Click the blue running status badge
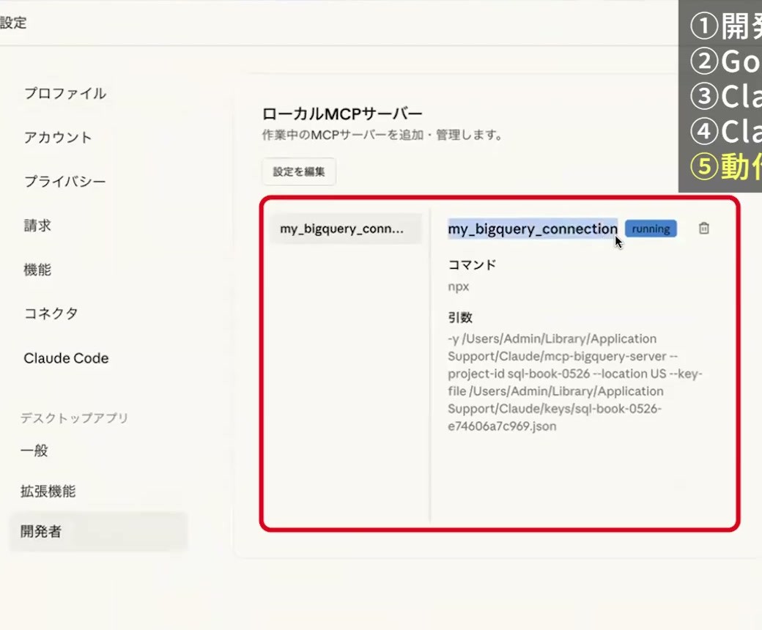 tap(651, 229)
